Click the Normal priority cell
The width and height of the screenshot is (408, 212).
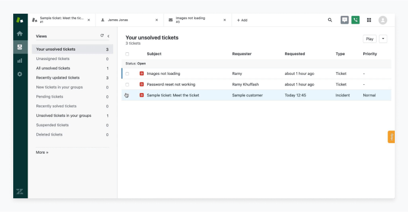point(369,95)
